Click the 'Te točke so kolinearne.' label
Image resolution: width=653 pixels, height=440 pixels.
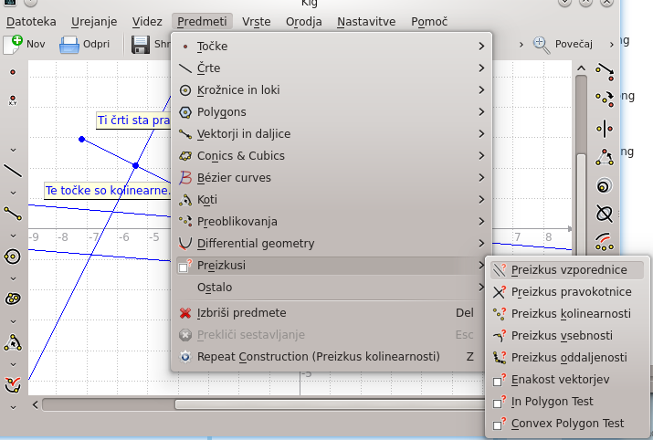108,191
